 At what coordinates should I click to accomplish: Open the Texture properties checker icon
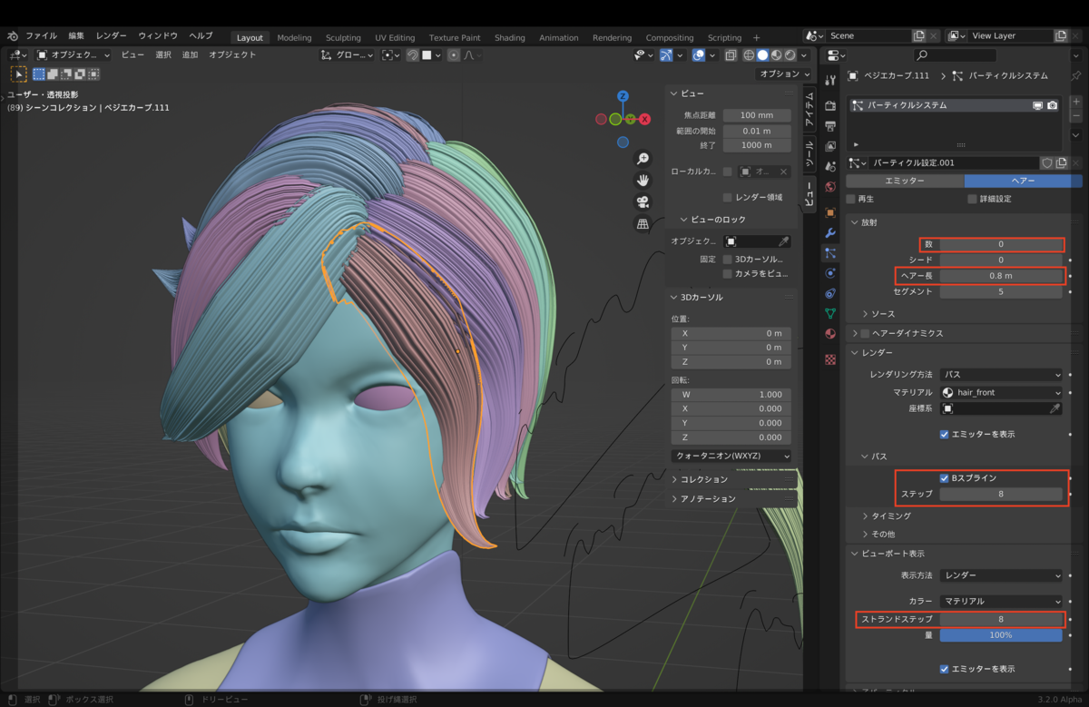click(x=829, y=359)
